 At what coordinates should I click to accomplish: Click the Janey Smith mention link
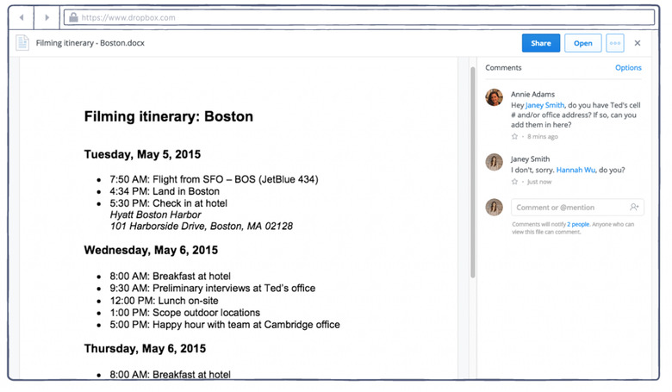coord(544,105)
